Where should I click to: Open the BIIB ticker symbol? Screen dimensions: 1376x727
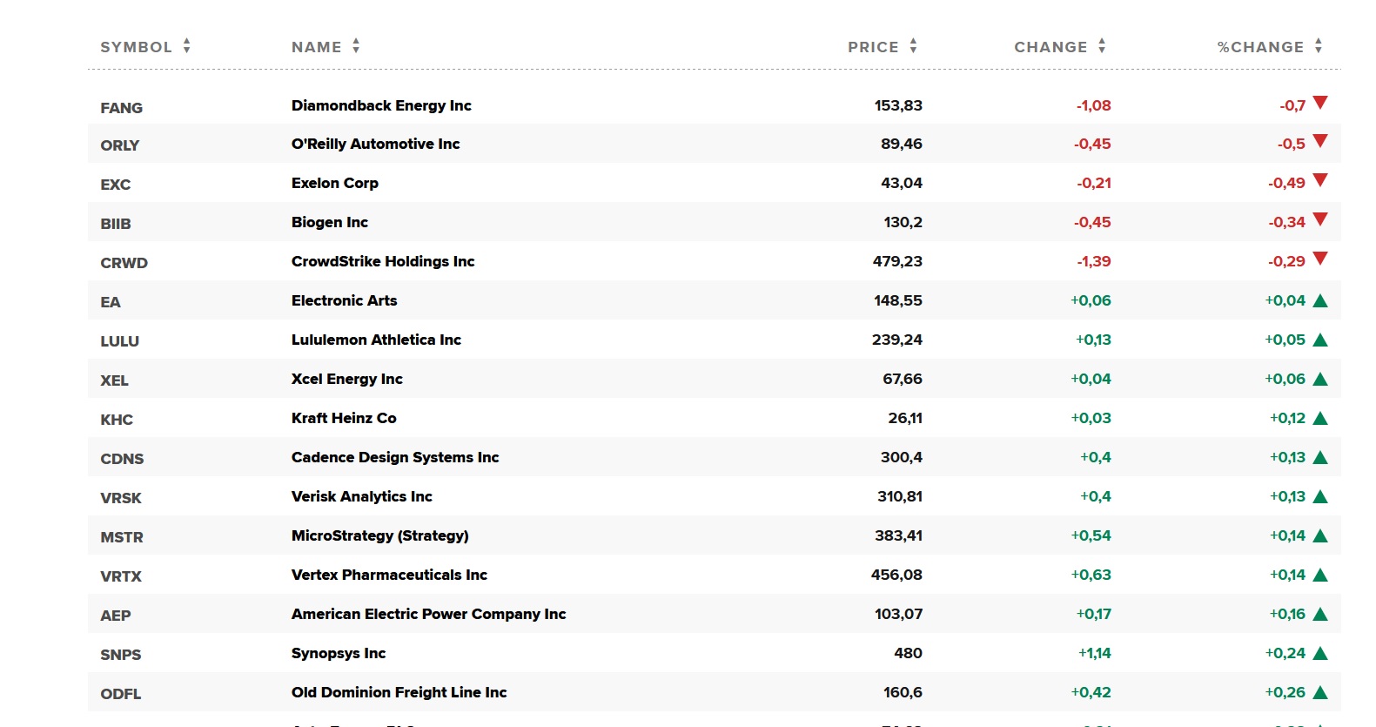(x=116, y=224)
